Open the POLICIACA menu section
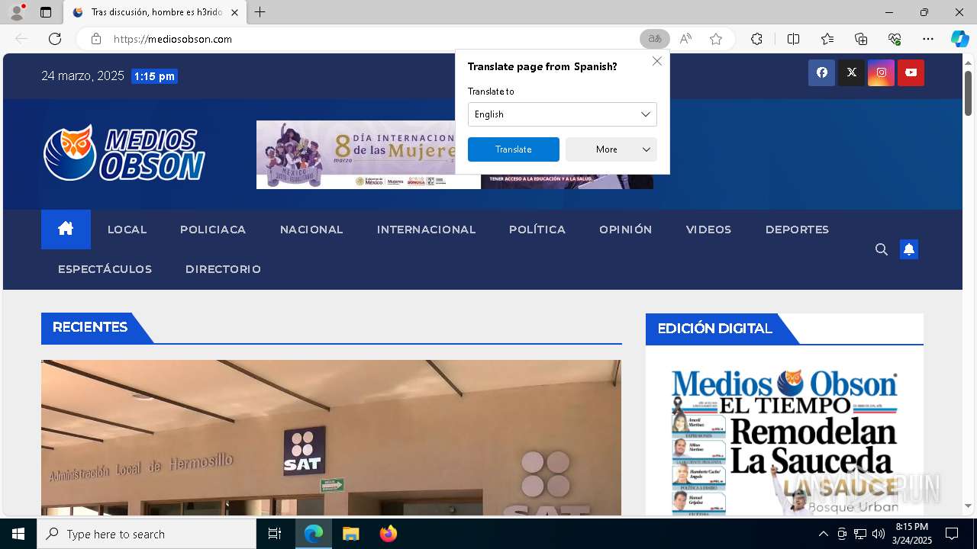This screenshot has height=549, width=977. (213, 230)
